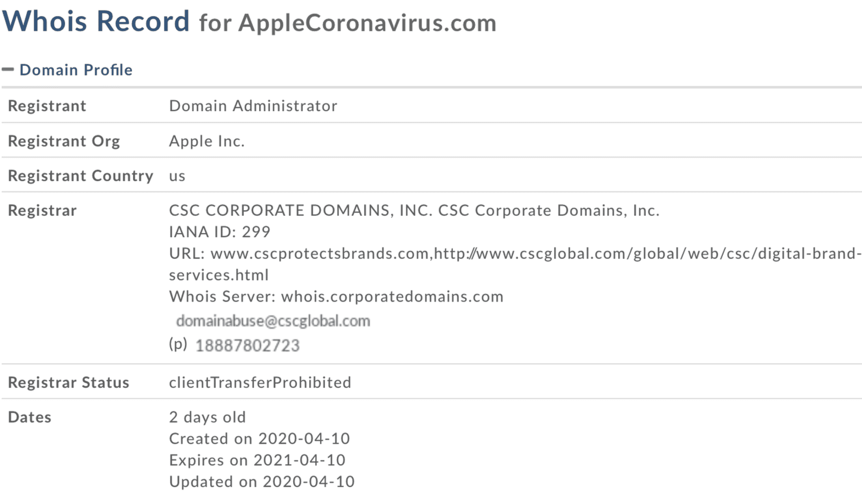Click the domainabuse@cscglobal.com email image
This screenshot has height=491, width=862.
[273, 321]
